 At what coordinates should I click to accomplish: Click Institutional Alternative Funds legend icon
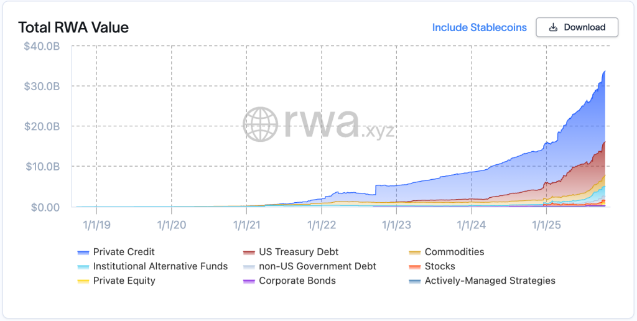point(83,267)
